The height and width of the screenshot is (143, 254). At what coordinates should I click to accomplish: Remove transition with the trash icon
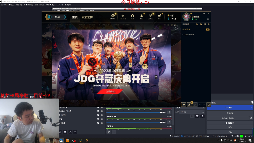pyautogui.click(x=197, y=116)
